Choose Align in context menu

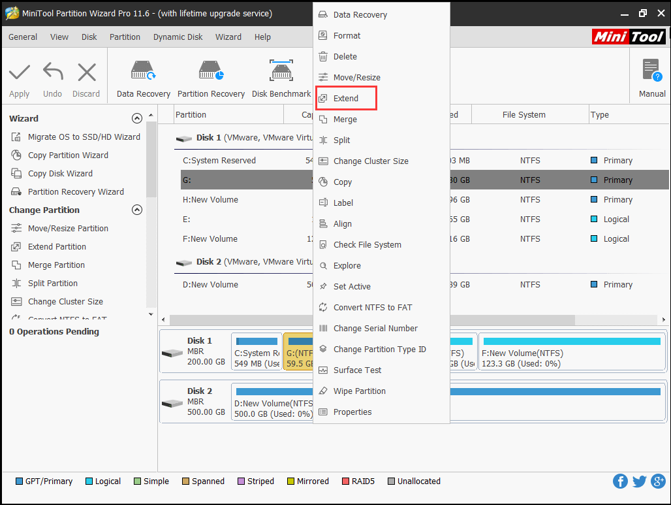[381, 224]
